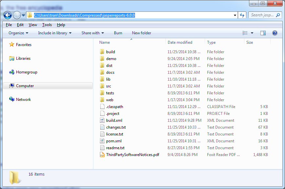285x189 pixels.
Task: Click the build.xml file icon
Action: point(102,120)
